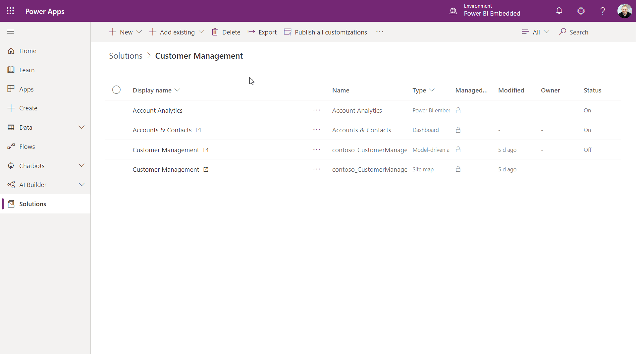Screen dimensions: 636x354
Task: Click the Solutions breadcrumb link
Action: pos(126,56)
